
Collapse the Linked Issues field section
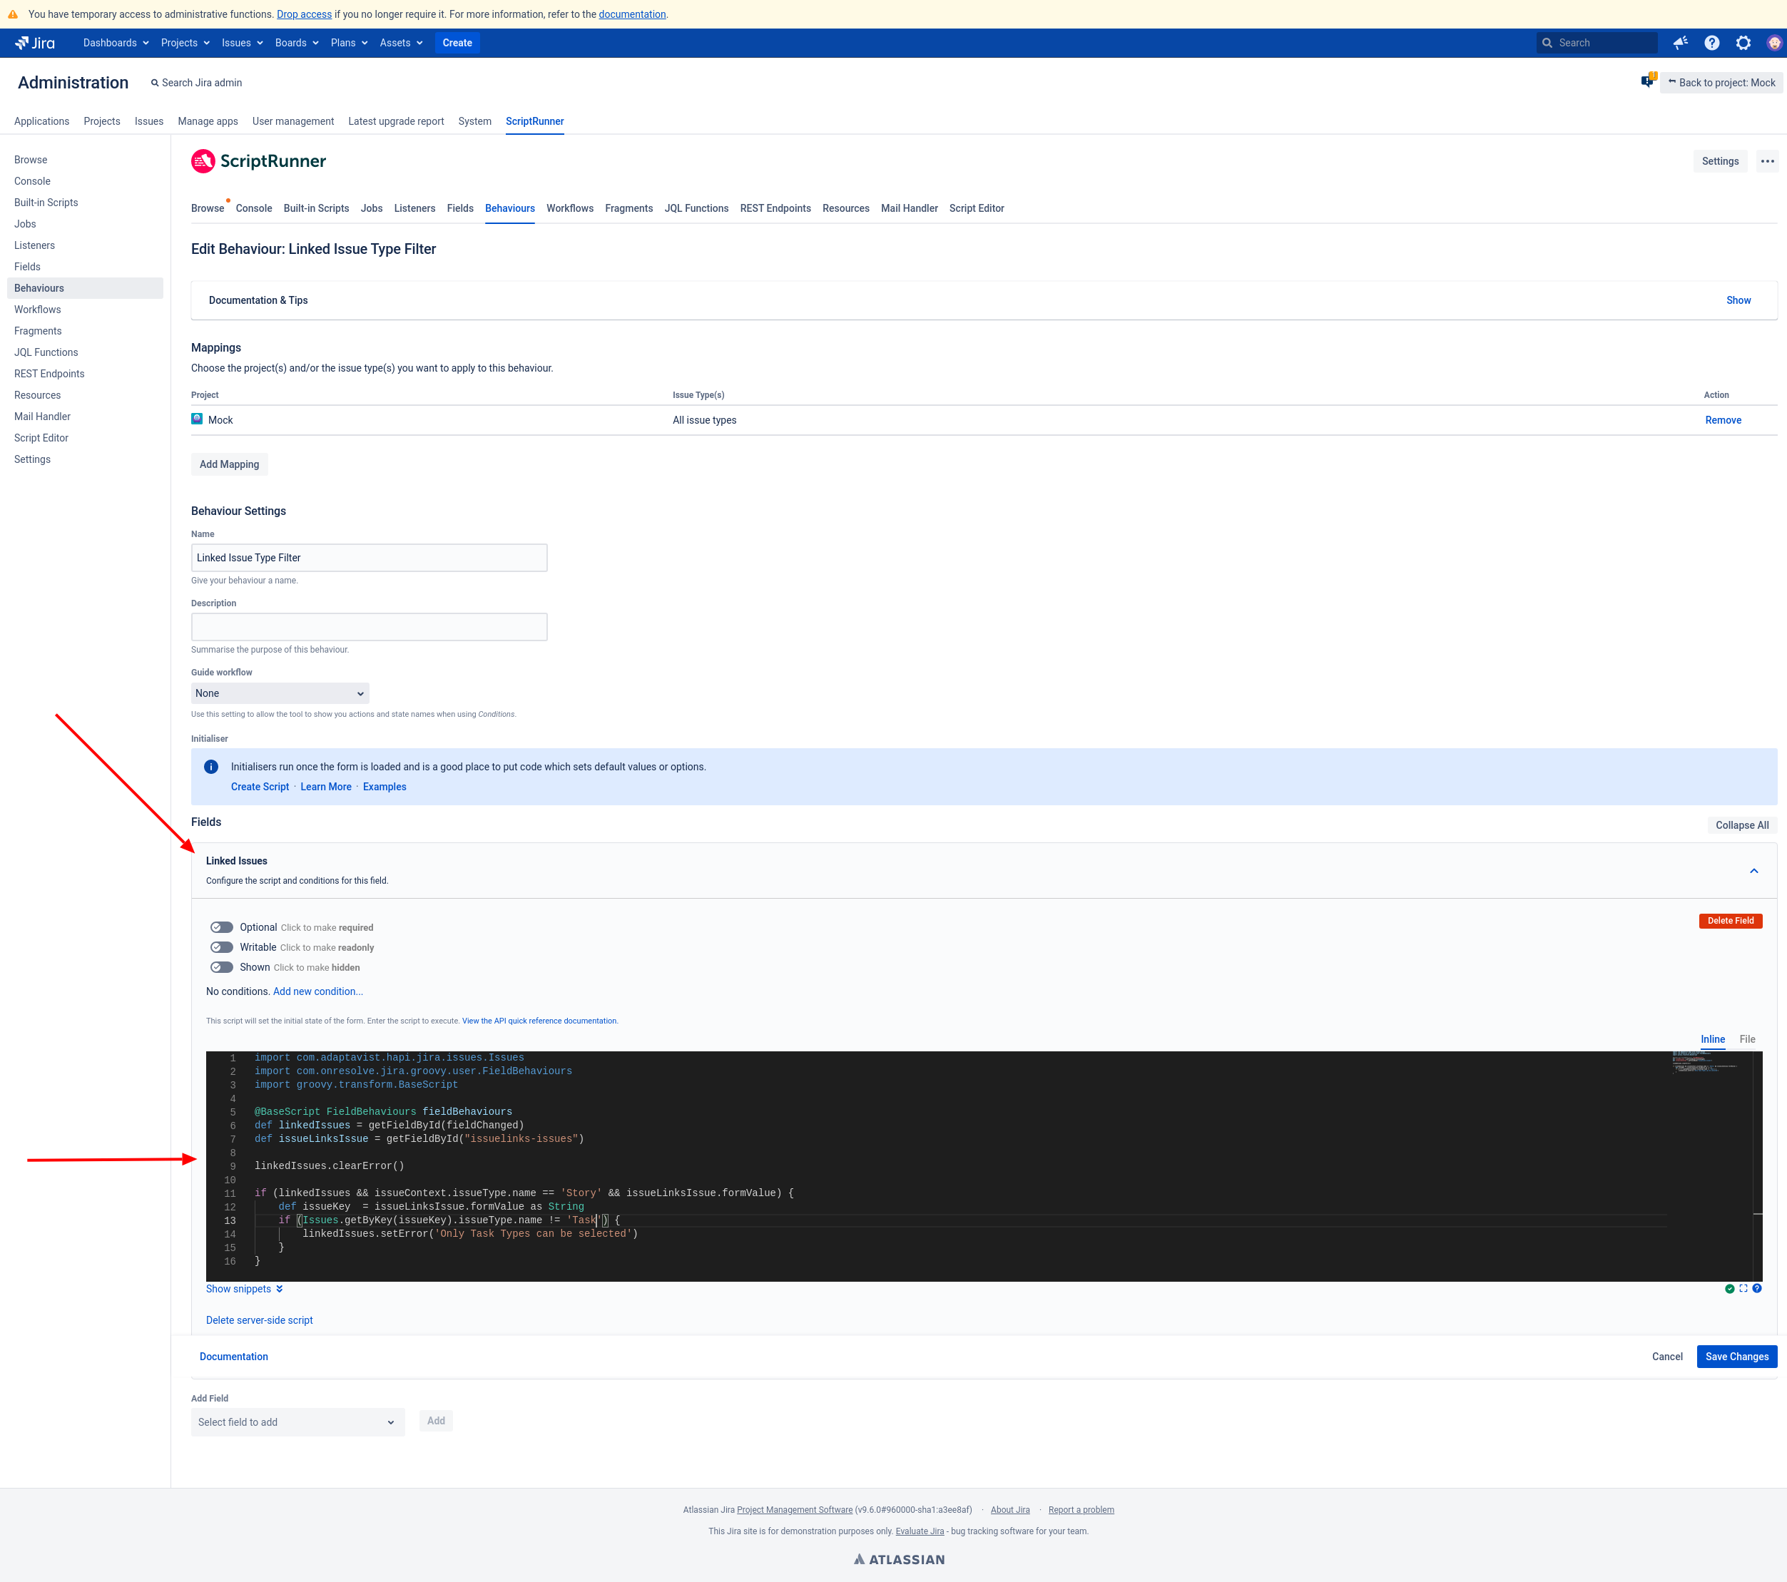click(x=1753, y=871)
